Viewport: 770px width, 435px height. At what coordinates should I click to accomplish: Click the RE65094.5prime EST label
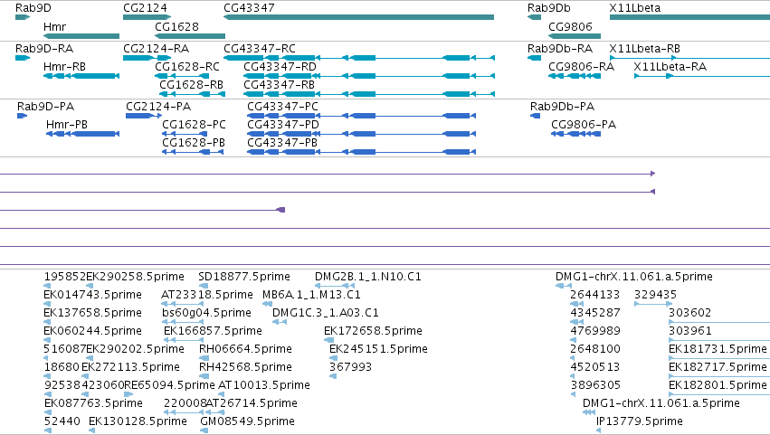click(x=169, y=385)
